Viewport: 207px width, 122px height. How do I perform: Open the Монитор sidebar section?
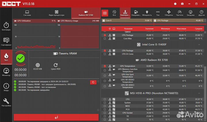(6, 73)
